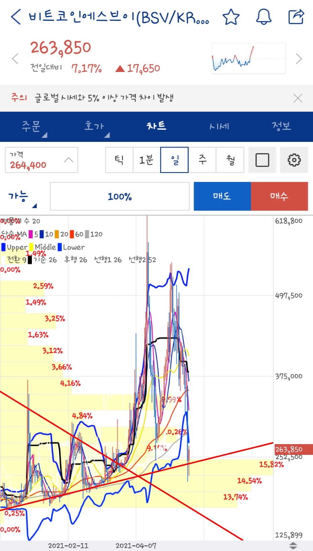Select the 월 monthly chart interval
Viewport: 313px width, 551px height.
(x=230, y=160)
